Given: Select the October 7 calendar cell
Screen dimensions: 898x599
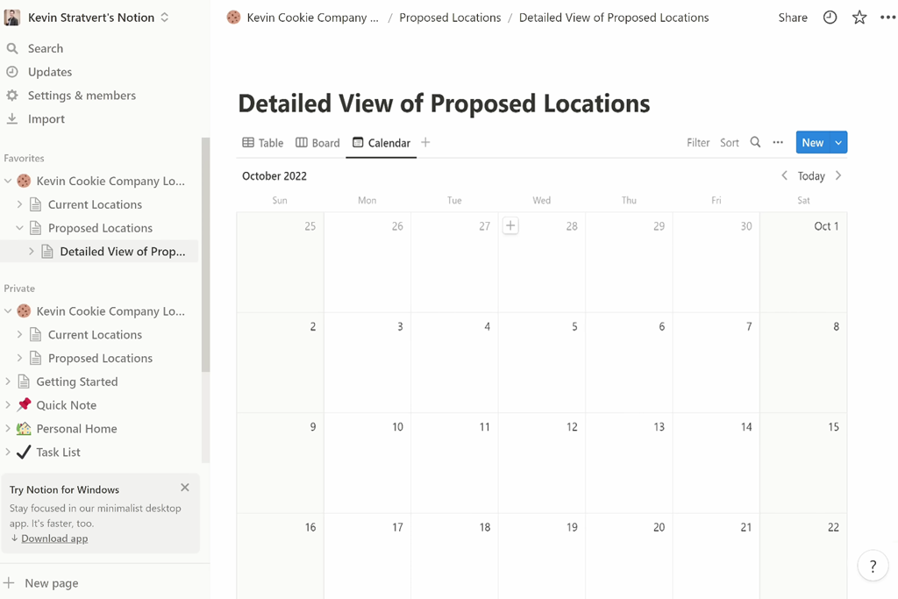Looking at the screenshot, I should (716, 362).
